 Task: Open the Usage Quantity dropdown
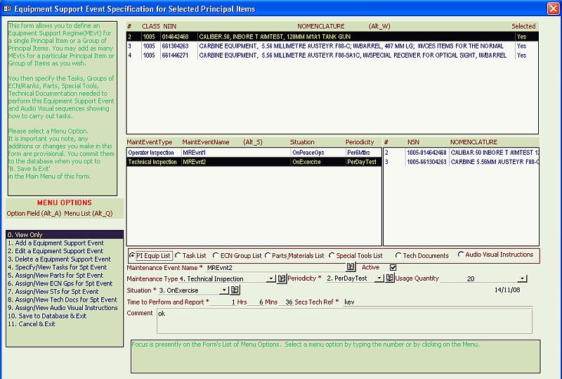click(521, 278)
